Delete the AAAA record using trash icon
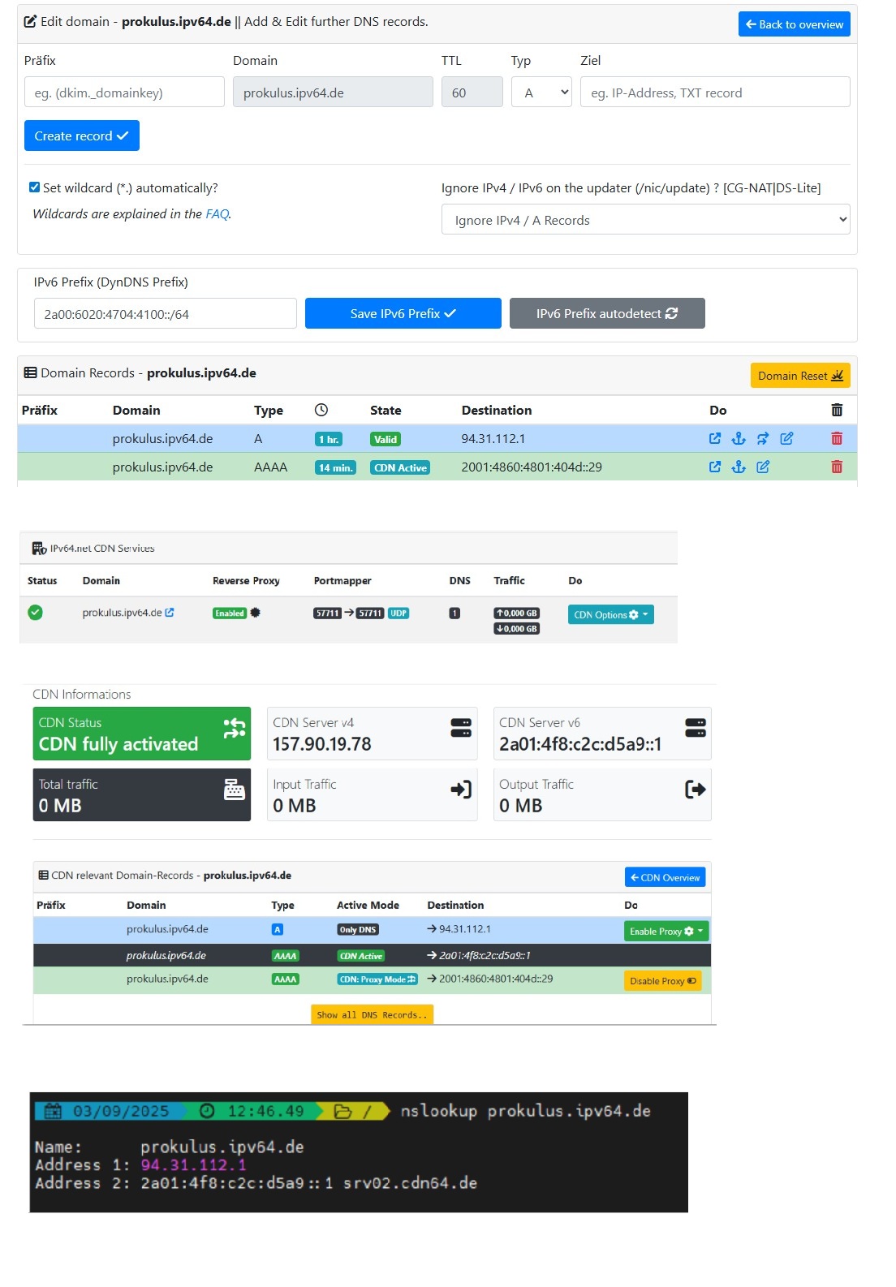The image size is (896, 1287). click(837, 467)
